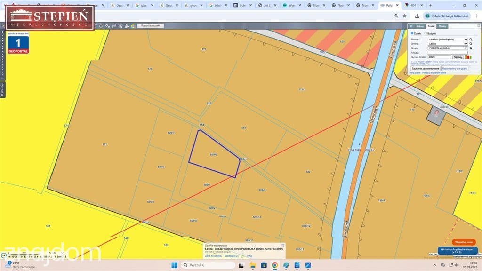Click the cloud download icon in map toolbar
Viewport: 482px width, 271px height.
pyautogui.click(x=101, y=26)
